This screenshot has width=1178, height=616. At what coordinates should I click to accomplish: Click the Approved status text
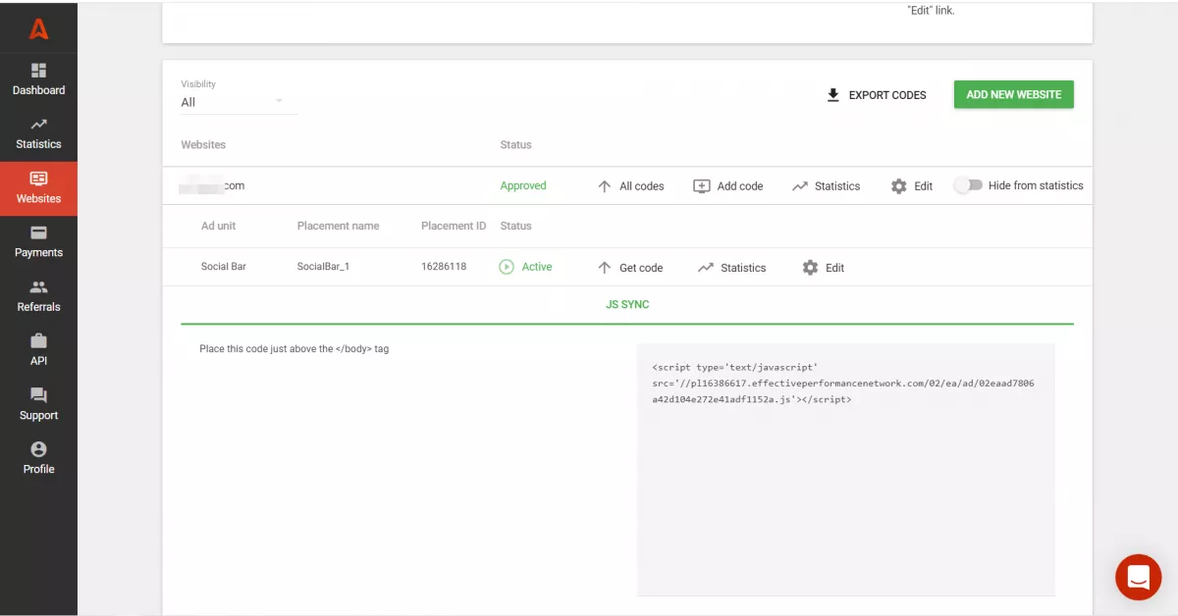[523, 185]
